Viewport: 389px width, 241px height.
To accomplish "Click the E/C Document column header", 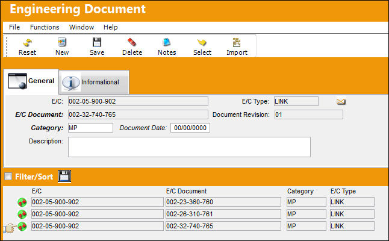I will pos(186,191).
